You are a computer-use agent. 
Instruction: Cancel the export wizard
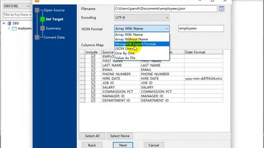pyautogui.click(x=153, y=145)
